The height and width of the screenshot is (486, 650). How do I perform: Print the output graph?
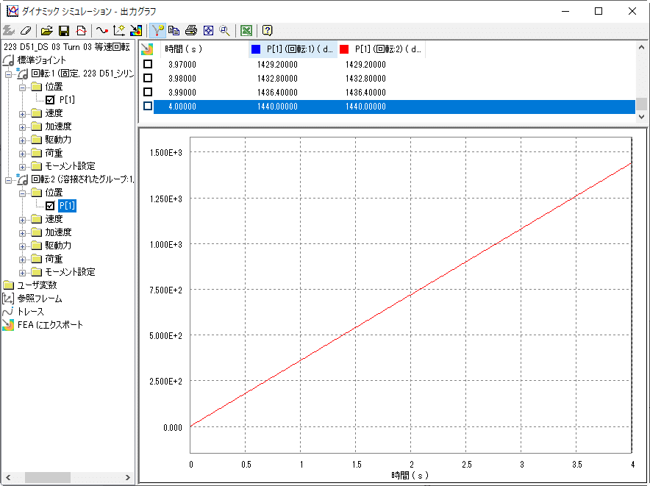tap(191, 31)
